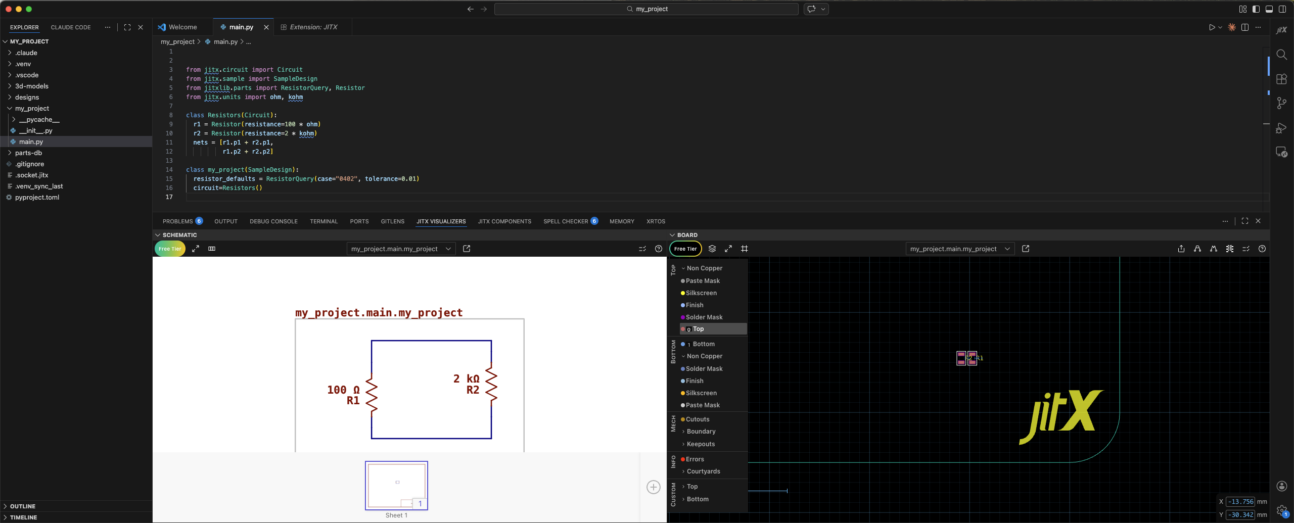The image size is (1294, 523).
Task: Click the Top layer highlighted in layer list
Action: click(x=698, y=329)
